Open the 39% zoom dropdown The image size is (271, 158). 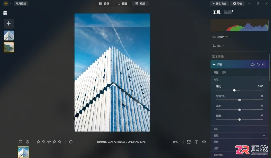pyautogui.click(x=176, y=142)
